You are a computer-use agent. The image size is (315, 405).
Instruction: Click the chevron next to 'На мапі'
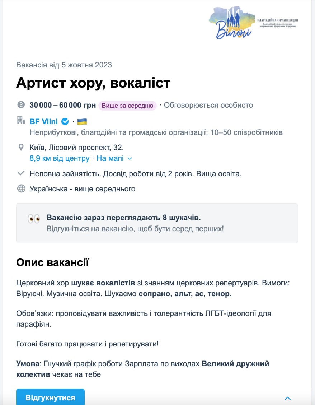click(130, 158)
